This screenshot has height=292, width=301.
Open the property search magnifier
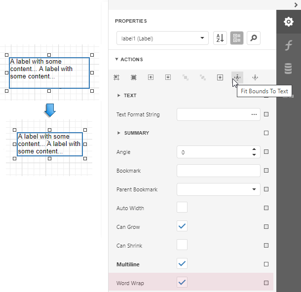(254, 38)
